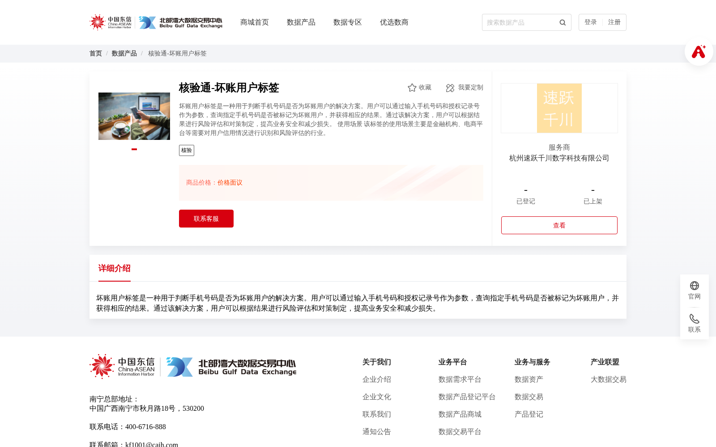Click the footer Beibu Gulf Data Exchange logo

coord(231,367)
